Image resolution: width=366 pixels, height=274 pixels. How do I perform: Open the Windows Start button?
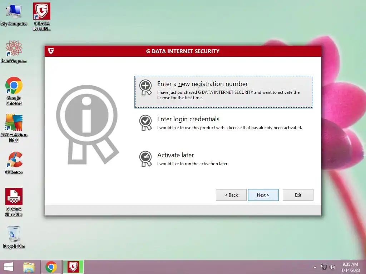9,267
